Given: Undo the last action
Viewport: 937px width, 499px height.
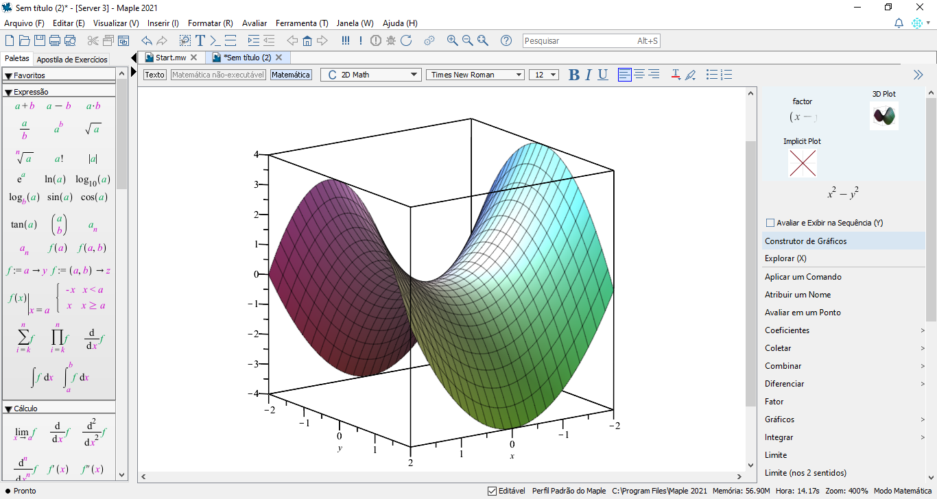Looking at the screenshot, I should pyautogui.click(x=147, y=40).
